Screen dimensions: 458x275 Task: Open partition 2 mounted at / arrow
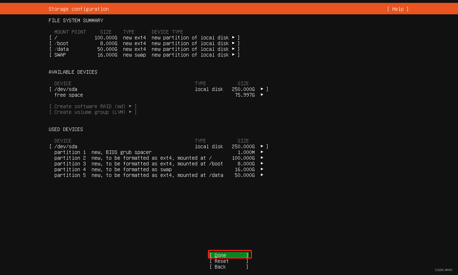click(x=262, y=158)
